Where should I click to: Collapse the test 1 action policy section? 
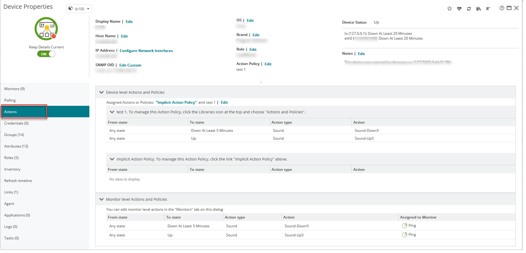click(112, 112)
